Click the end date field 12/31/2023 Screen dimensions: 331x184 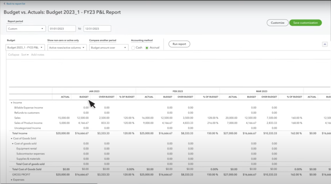(97, 29)
